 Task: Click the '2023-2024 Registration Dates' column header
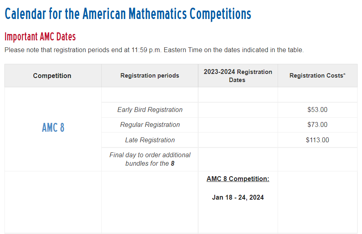[x=238, y=76]
